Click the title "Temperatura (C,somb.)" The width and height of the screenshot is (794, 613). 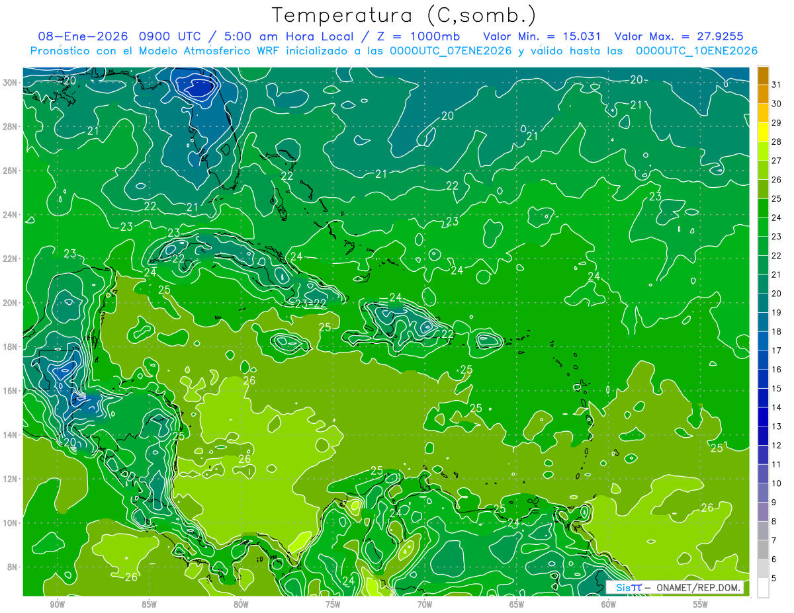[x=404, y=15]
